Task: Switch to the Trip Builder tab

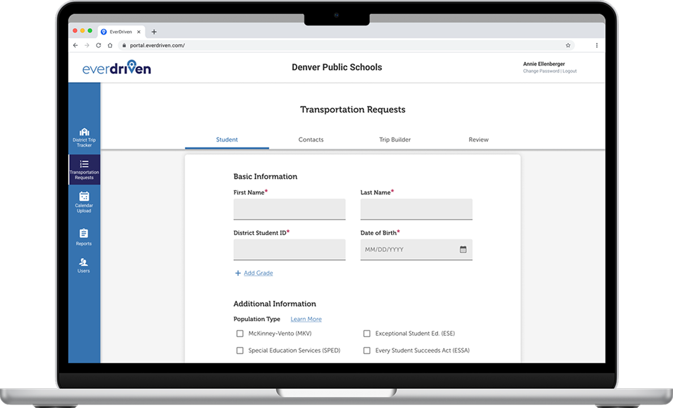Action: (x=395, y=139)
